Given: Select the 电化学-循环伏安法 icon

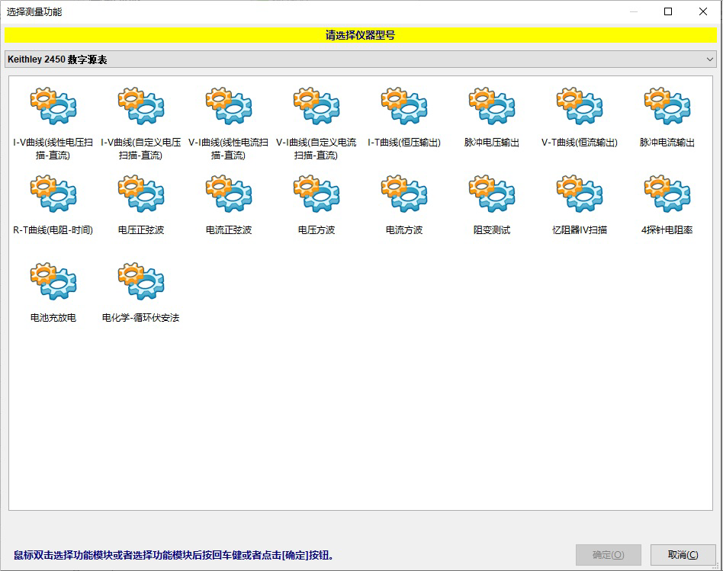Looking at the screenshot, I should 141,282.
